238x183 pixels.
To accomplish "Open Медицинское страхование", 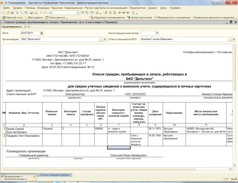I will pyautogui.click(x=173, y=18).
